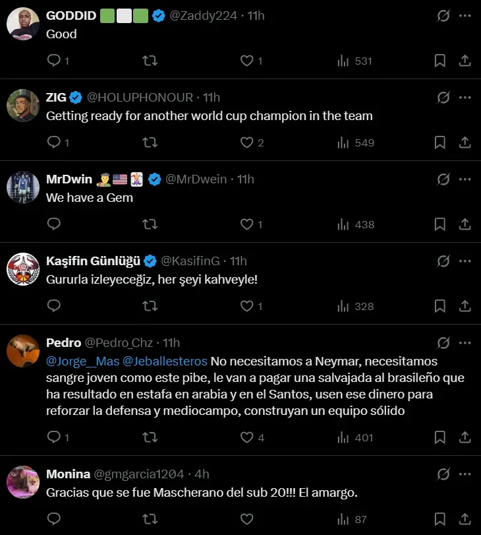The width and height of the screenshot is (481, 535).
Task: Like Pedro's tweet about Neymar
Action: click(247, 437)
